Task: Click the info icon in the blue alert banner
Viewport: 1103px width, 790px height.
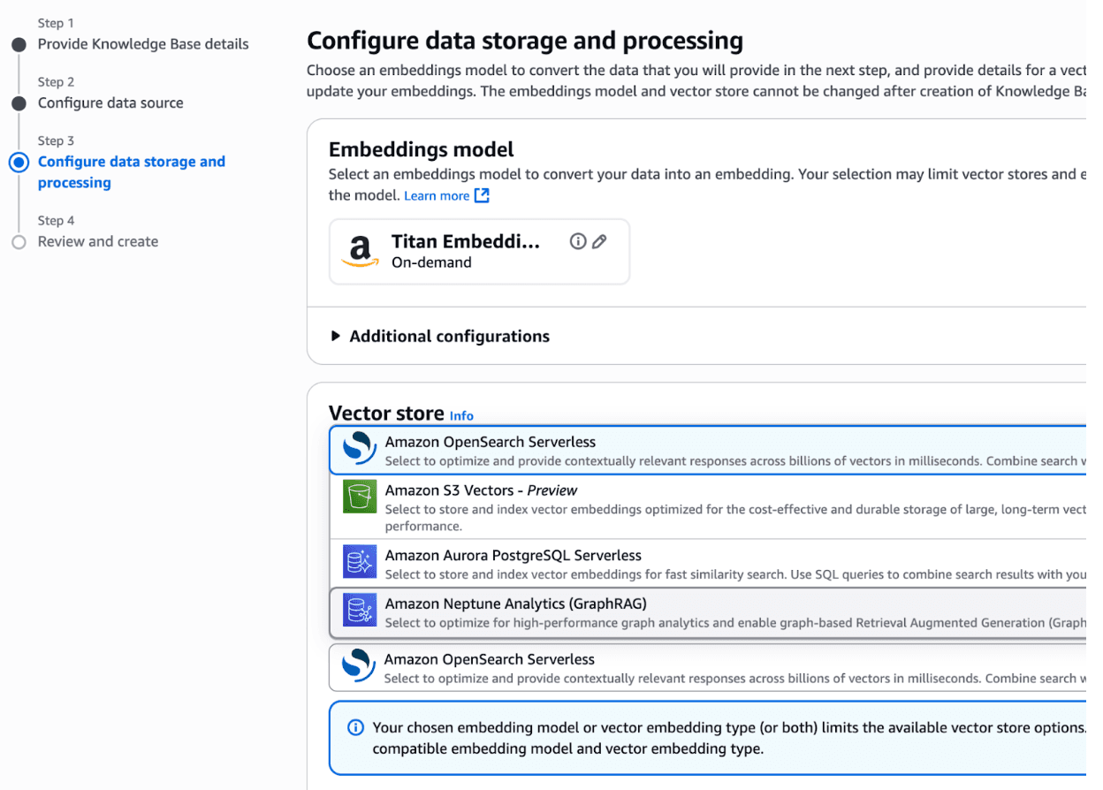Action: 354,726
